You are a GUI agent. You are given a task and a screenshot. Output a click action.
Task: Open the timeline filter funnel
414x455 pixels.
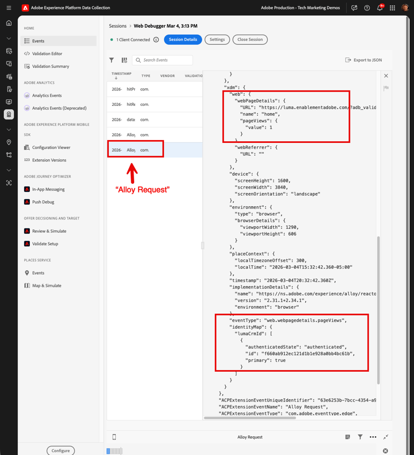pos(360,437)
